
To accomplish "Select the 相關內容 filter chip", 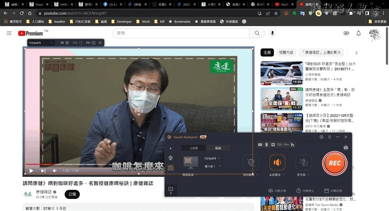I will click(286, 53).
